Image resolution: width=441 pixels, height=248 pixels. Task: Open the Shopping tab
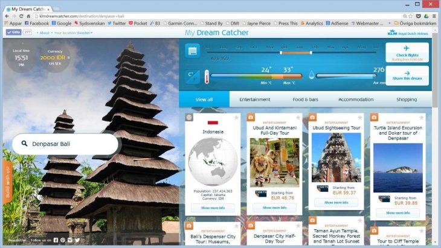pos(407,100)
